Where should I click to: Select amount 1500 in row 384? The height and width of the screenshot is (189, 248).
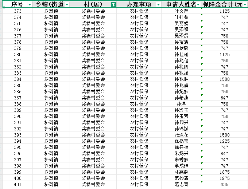[x=224, y=79]
